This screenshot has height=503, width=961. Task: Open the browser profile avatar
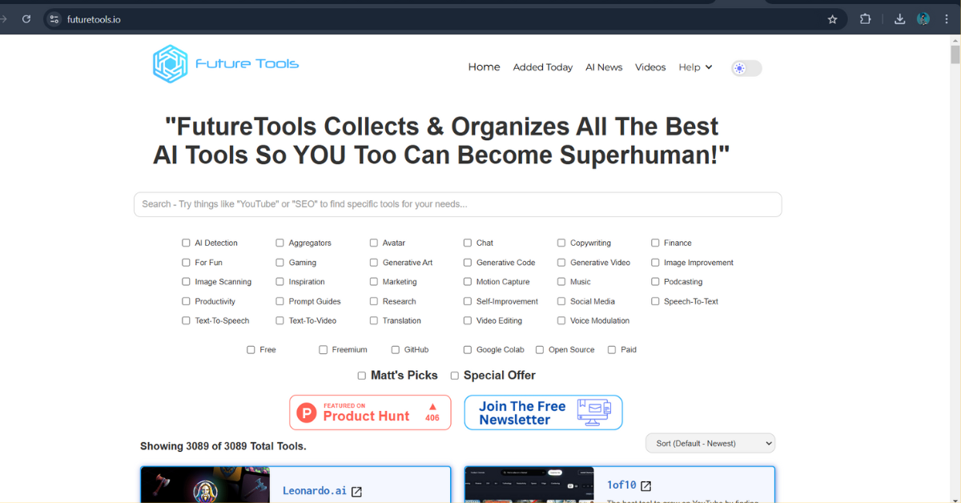[923, 19]
